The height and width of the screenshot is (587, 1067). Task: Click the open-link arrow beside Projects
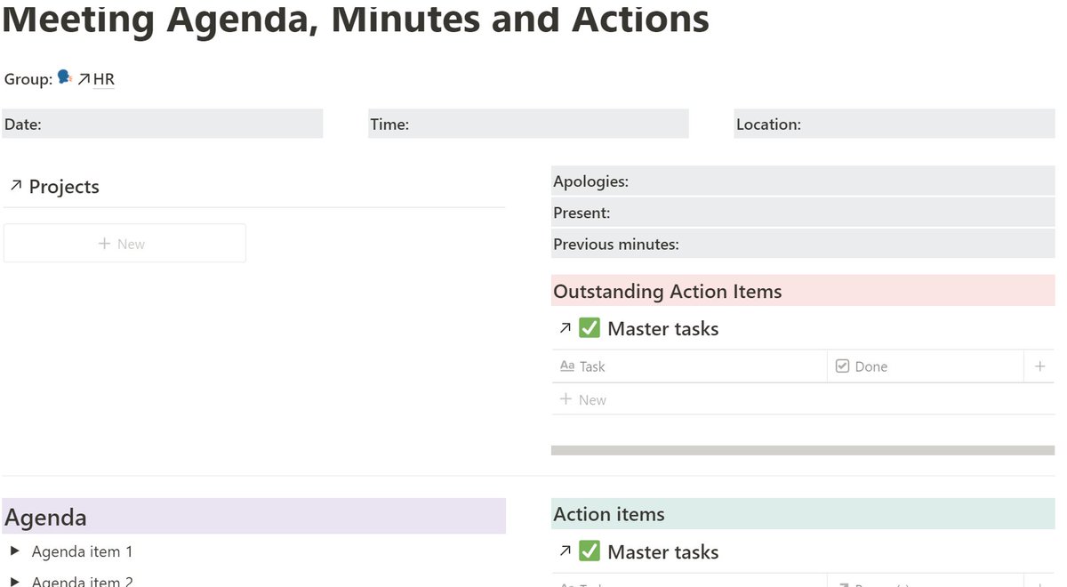click(x=15, y=186)
